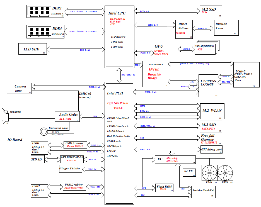This screenshot has width=261, height=207.
Task: Select the Intel PCH block title
Action: pyautogui.click(x=115, y=93)
